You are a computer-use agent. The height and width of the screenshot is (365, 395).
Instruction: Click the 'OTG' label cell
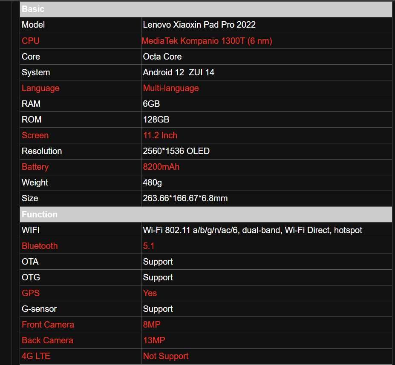pos(81,278)
